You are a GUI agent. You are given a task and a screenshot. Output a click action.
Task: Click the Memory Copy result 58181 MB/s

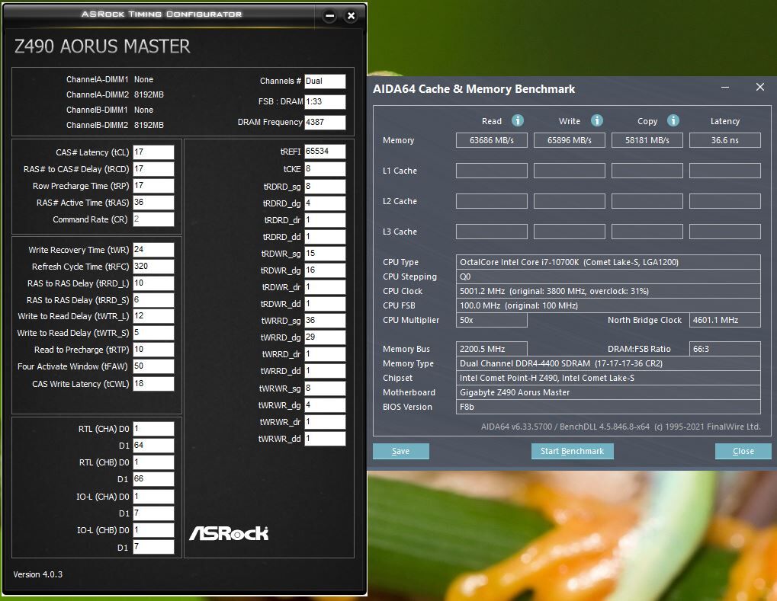click(x=647, y=140)
